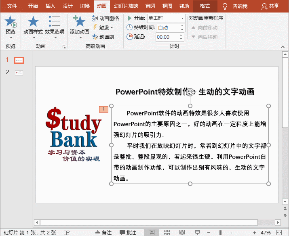Screen dimensions: 289x236
Task: Switch to the Insert (插入) tab
Action: [50, 6]
